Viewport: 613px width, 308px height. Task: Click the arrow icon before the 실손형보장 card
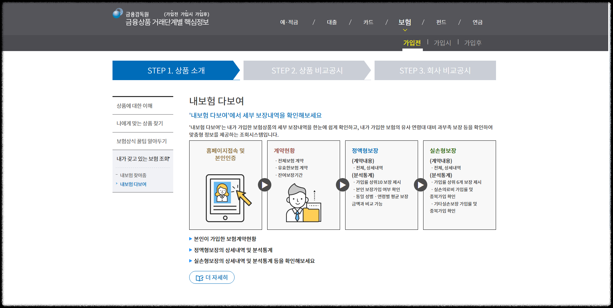(x=421, y=185)
